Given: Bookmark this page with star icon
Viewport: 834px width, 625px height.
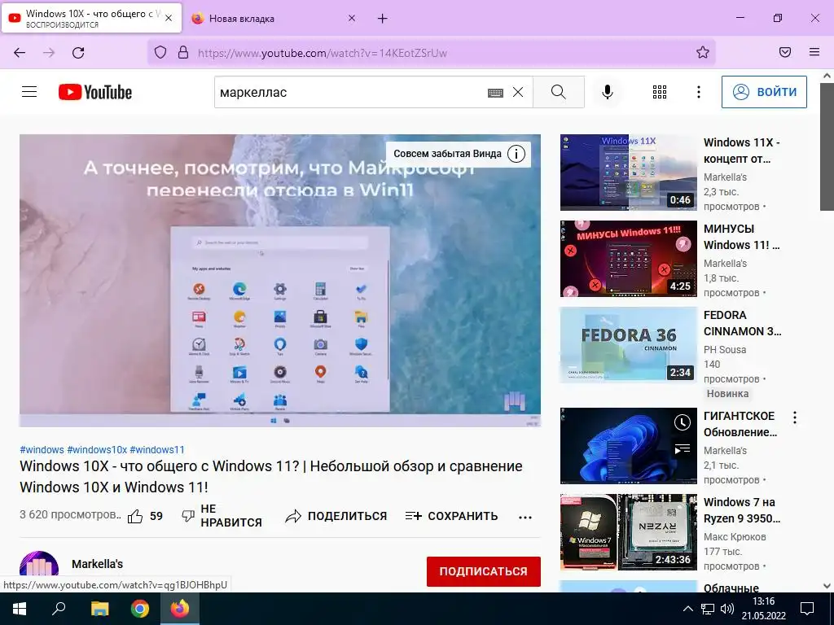Looking at the screenshot, I should (x=703, y=52).
